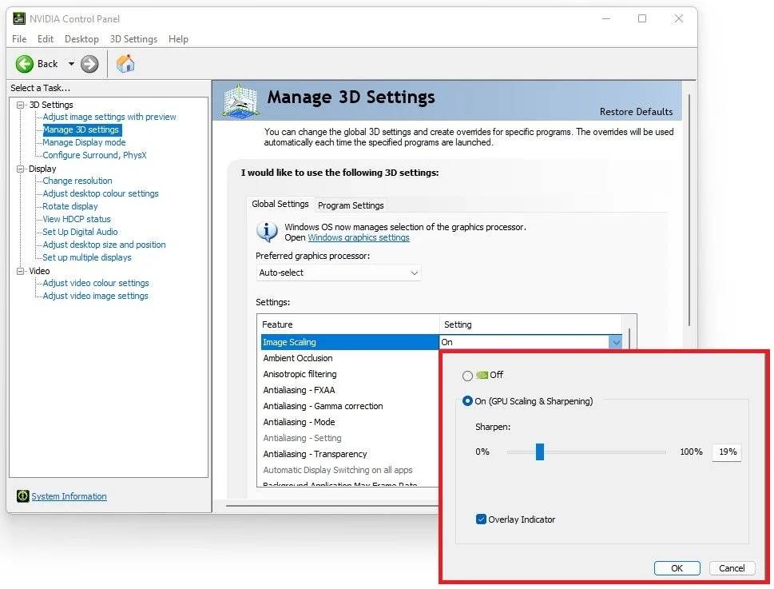The image size is (774, 589).
Task: Toggle the Overlay Indicator checkbox
Action: pyautogui.click(x=481, y=519)
